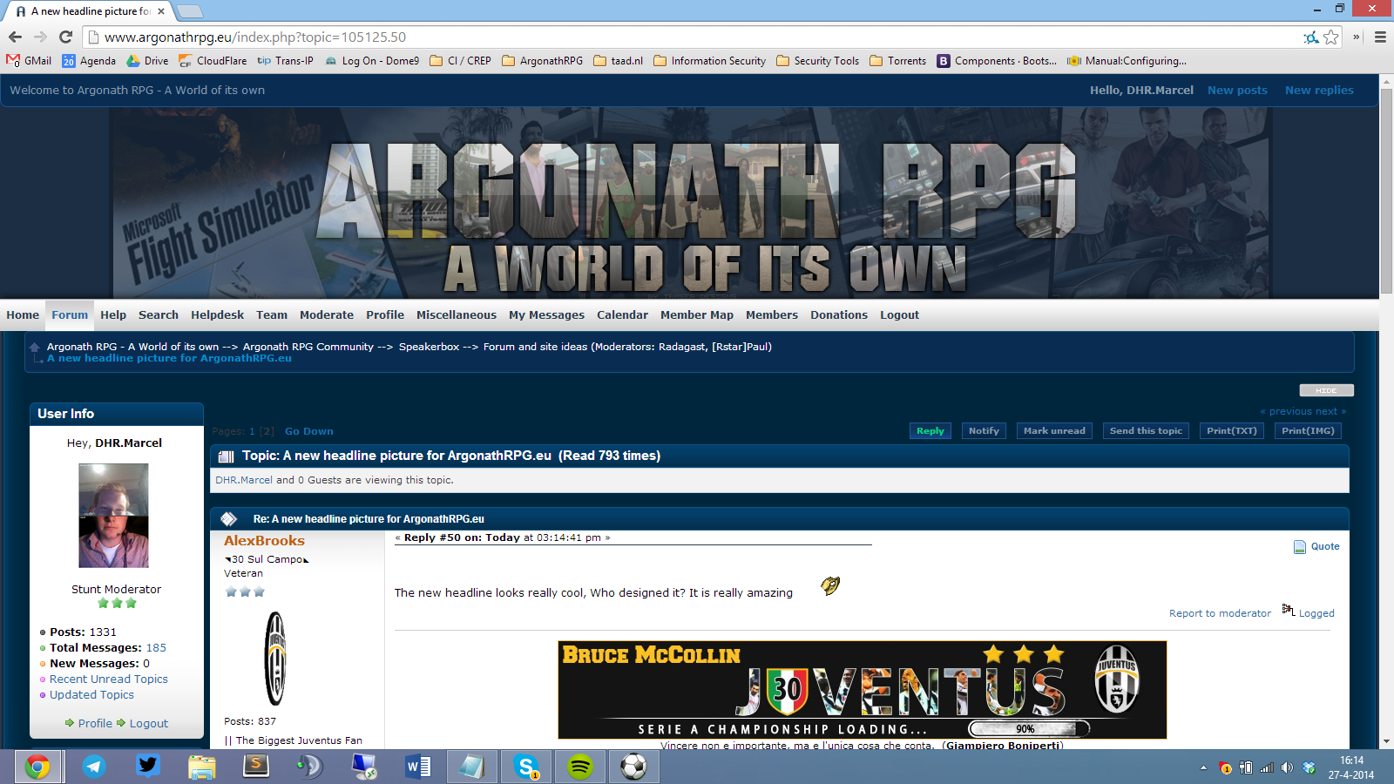Click Notify button
Viewport: 1394px width, 784px height.
coord(984,430)
